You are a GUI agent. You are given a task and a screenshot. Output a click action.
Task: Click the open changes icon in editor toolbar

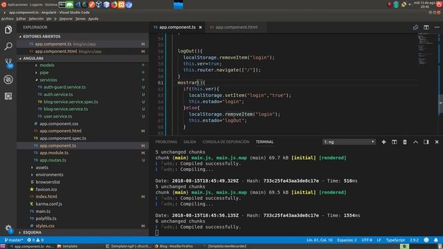pyautogui.click(x=415, y=28)
